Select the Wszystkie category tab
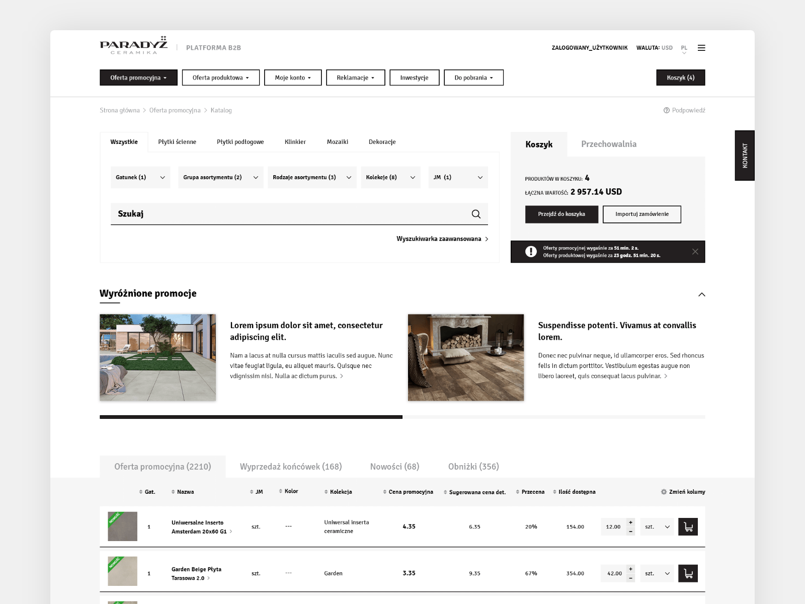The height and width of the screenshot is (604, 805). click(124, 142)
